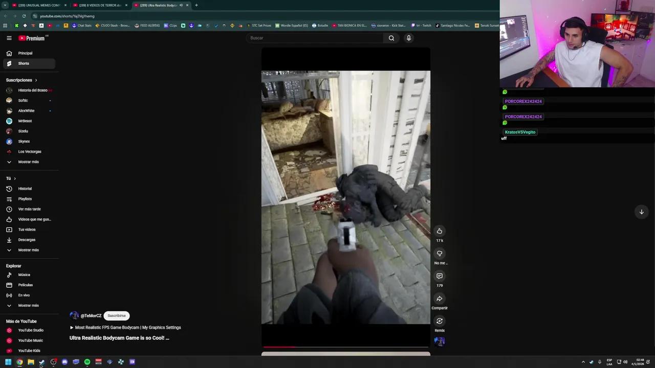Open Spotify from the taskbar

87,362
